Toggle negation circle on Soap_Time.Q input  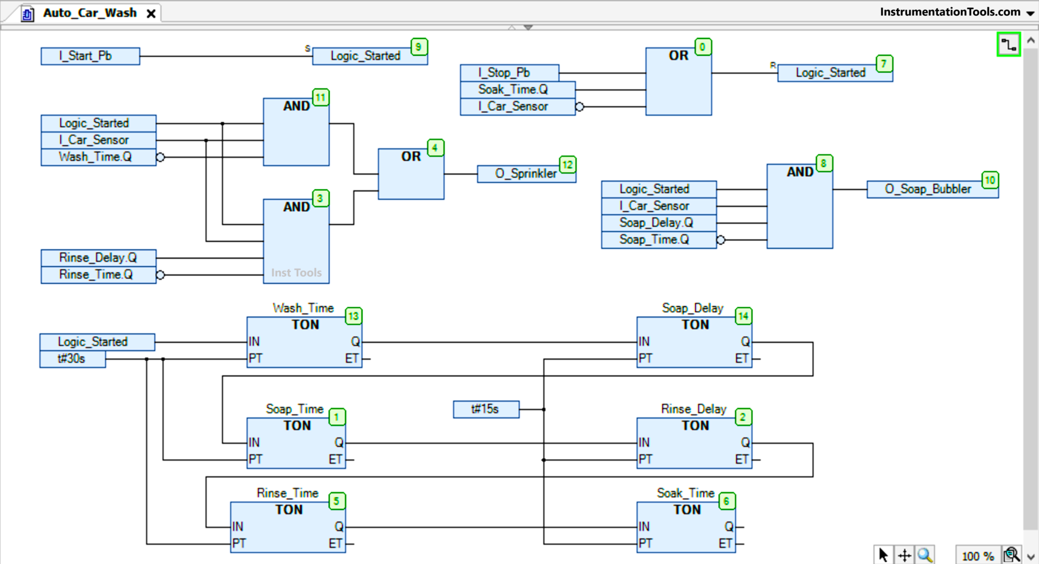tap(721, 240)
